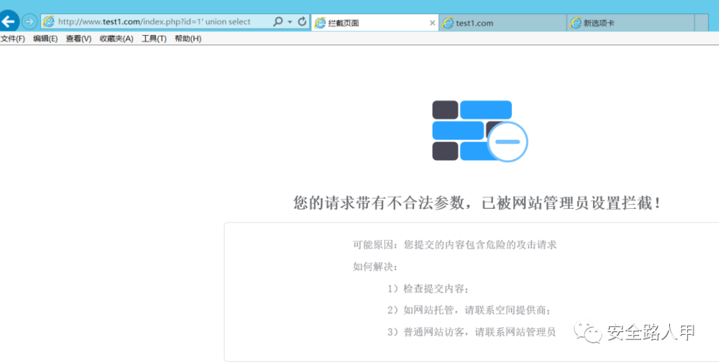Click the text 如何解决：
This screenshot has width=719, height=364.
(375, 267)
